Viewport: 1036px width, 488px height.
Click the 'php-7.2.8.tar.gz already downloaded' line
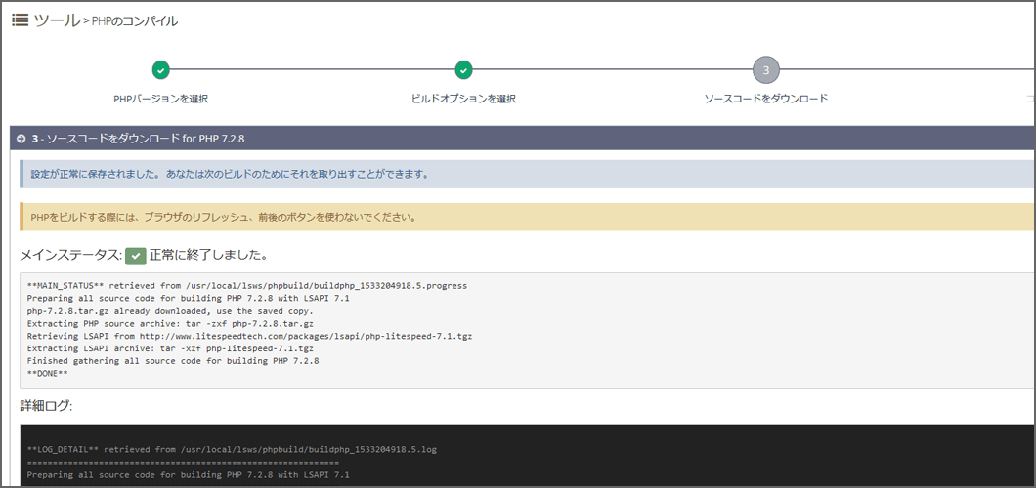[x=170, y=310]
